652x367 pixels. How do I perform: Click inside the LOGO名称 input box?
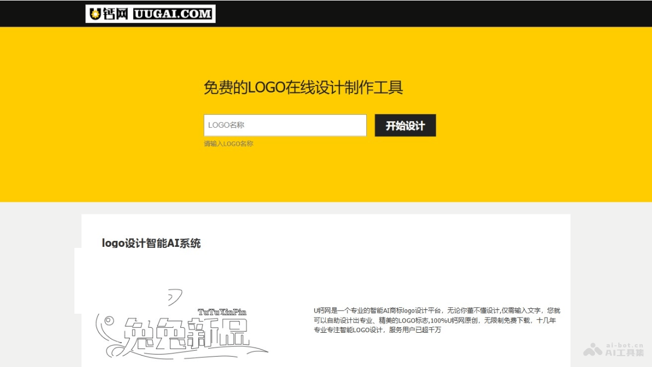(x=285, y=125)
